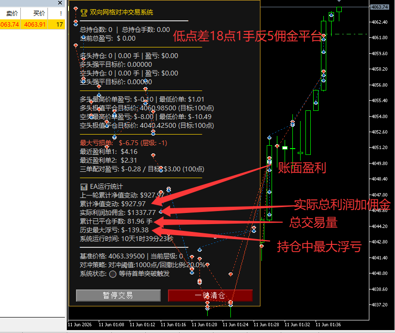
Task: Click the 上一轮累计净值变动 line
Action: pos(122,196)
